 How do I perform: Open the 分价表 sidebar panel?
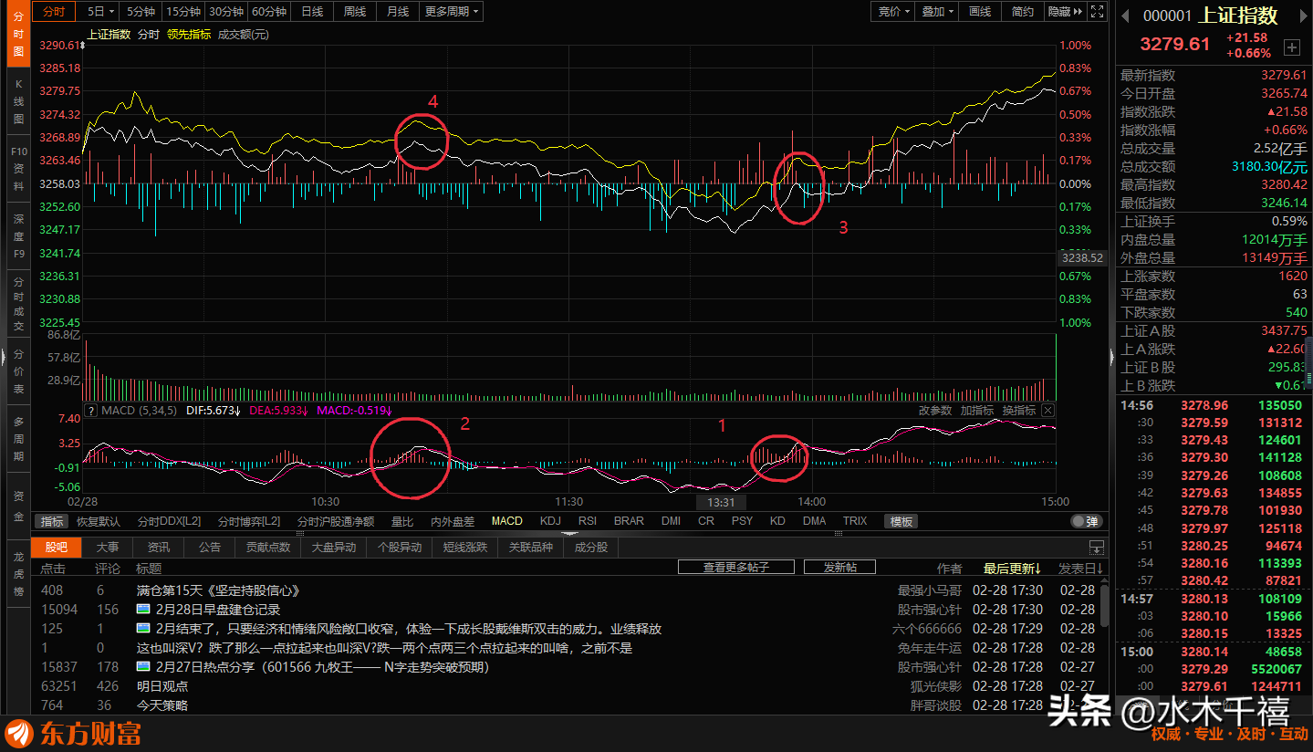[18, 371]
